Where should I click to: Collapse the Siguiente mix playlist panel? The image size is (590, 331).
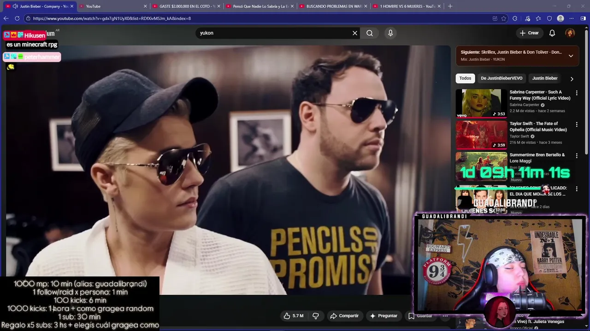pos(571,56)
